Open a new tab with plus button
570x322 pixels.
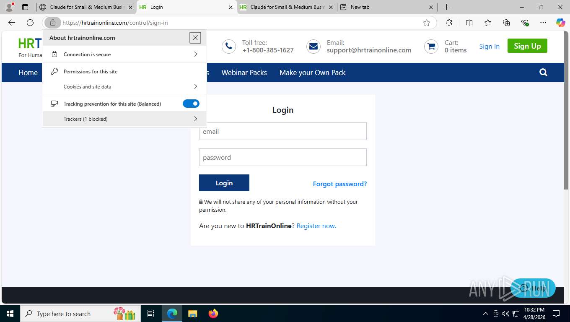click(447, 7)
